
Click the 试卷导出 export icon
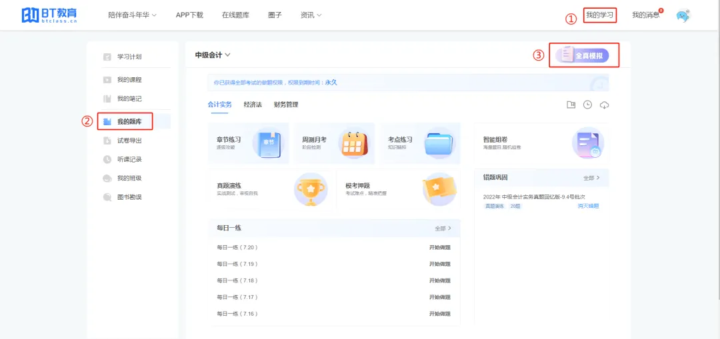click(107, 141)
